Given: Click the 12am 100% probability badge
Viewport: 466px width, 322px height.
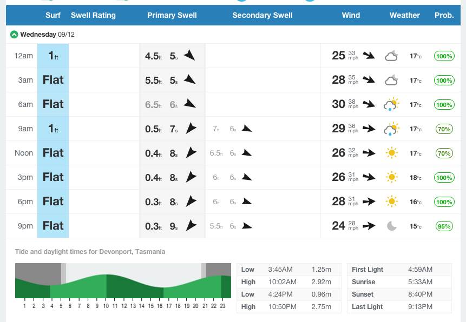Looking at the screenshot, I should tap(444, 56).
